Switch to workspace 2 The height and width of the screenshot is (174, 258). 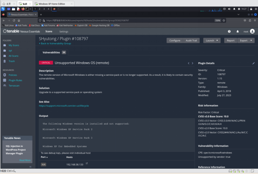pyautogui.click(x=39, y=9)
